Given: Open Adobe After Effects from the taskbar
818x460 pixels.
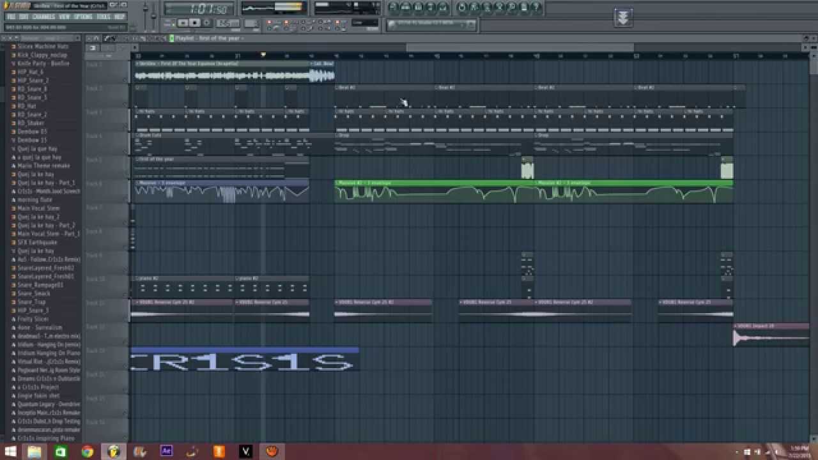Looking at the screenshot, I should pos(167,451).
